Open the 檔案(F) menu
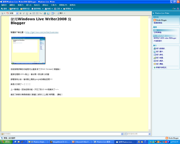The image size is (180, 144). (4, 5)
